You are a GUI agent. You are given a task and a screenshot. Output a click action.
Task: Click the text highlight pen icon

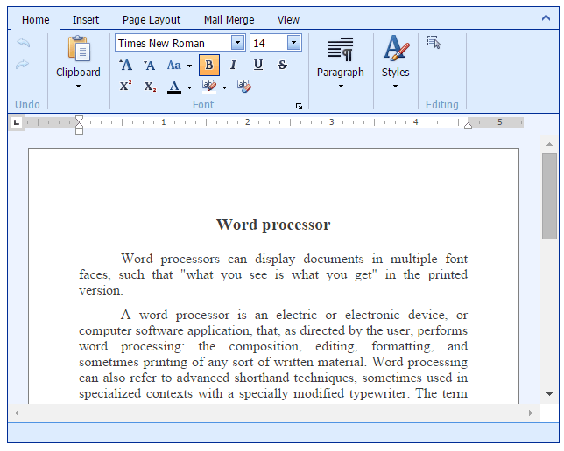pos(209,87)
